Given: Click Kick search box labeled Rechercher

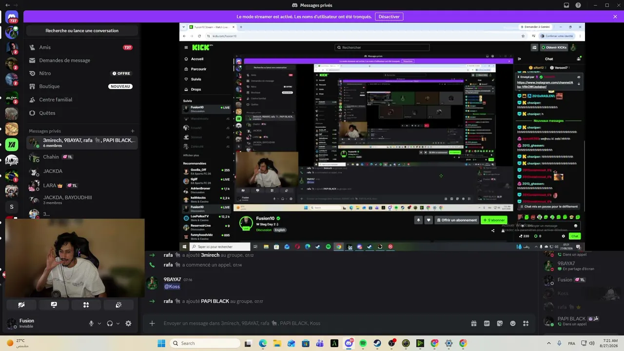Looking at the screenshot, I should point(383,47).
